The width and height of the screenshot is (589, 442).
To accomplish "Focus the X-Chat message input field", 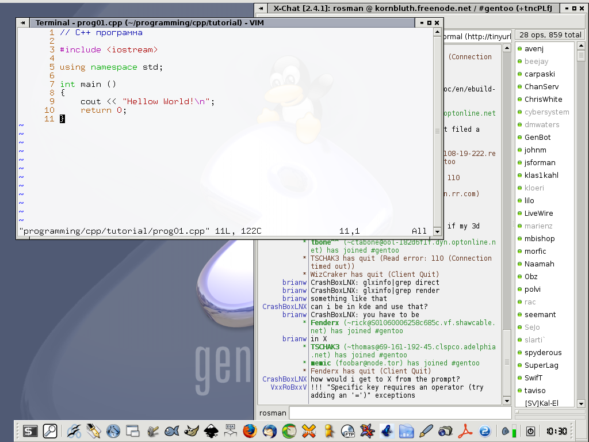I will (400, 413).
